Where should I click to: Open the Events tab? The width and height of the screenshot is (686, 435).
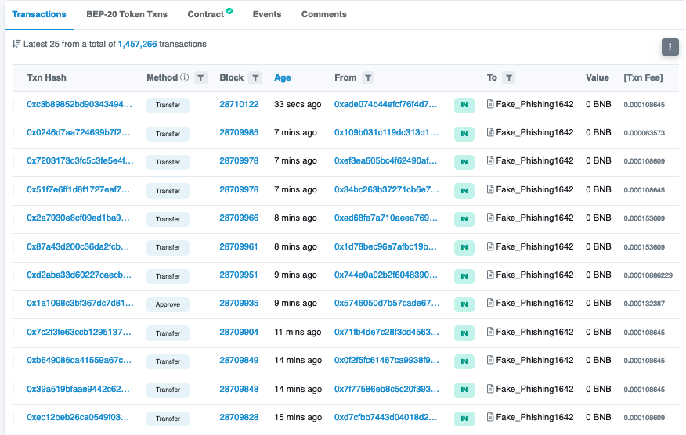click(x=267, y=14)
